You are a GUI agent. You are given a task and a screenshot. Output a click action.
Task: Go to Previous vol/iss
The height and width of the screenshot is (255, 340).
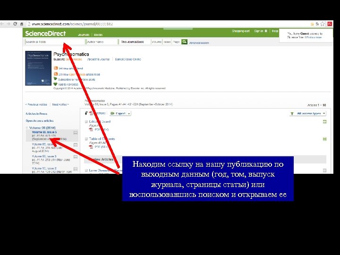[x=36, y=104]
